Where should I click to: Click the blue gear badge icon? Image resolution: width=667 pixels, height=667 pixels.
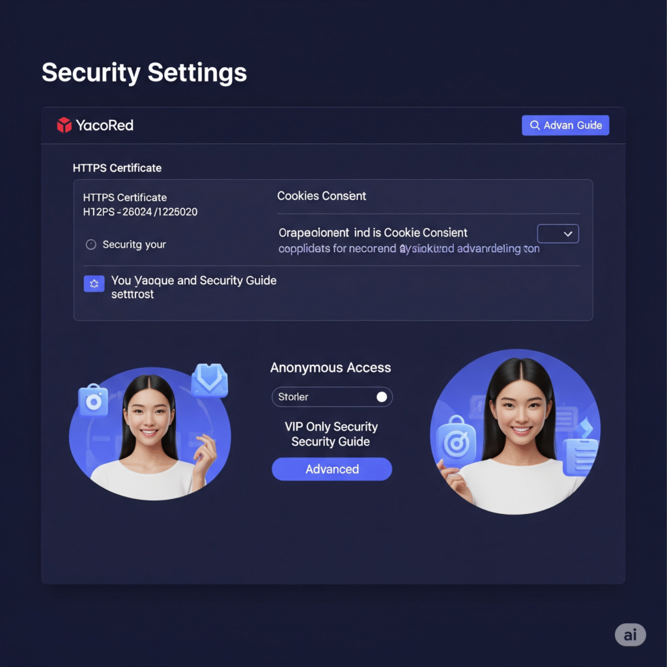coord(94,284)
